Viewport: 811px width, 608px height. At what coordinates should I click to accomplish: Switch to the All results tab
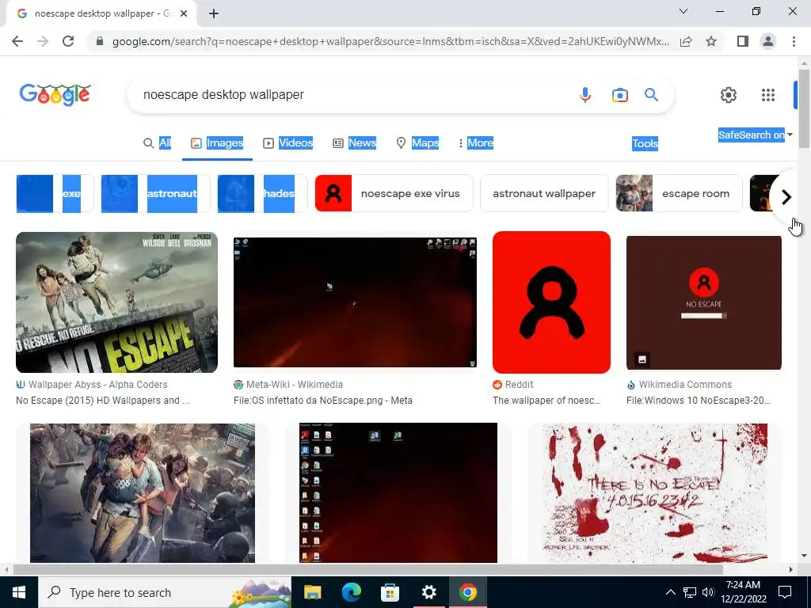click(158, 143)
